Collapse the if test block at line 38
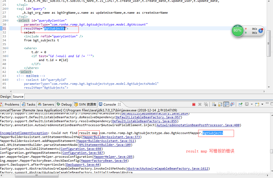Viewport: 273px width, 178px height. click(7, 56)
